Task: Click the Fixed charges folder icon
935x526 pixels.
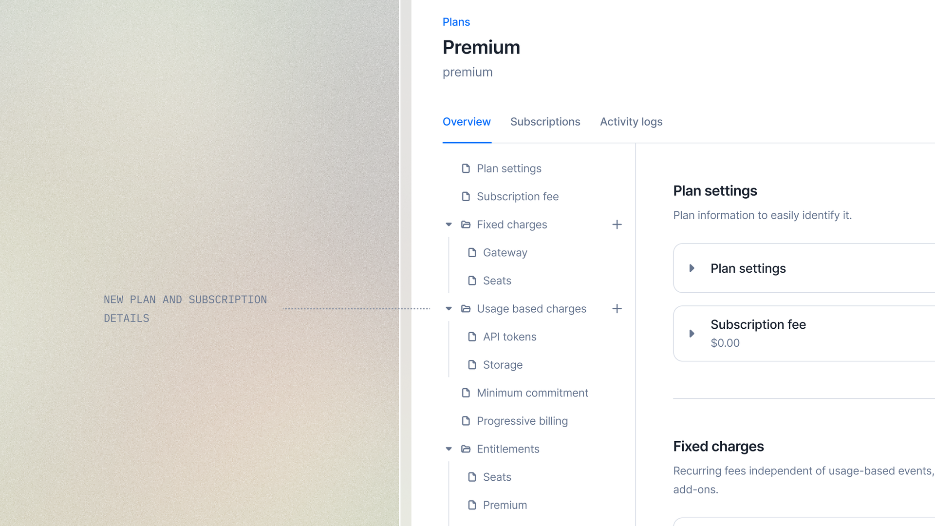Action: pos(466,225)
